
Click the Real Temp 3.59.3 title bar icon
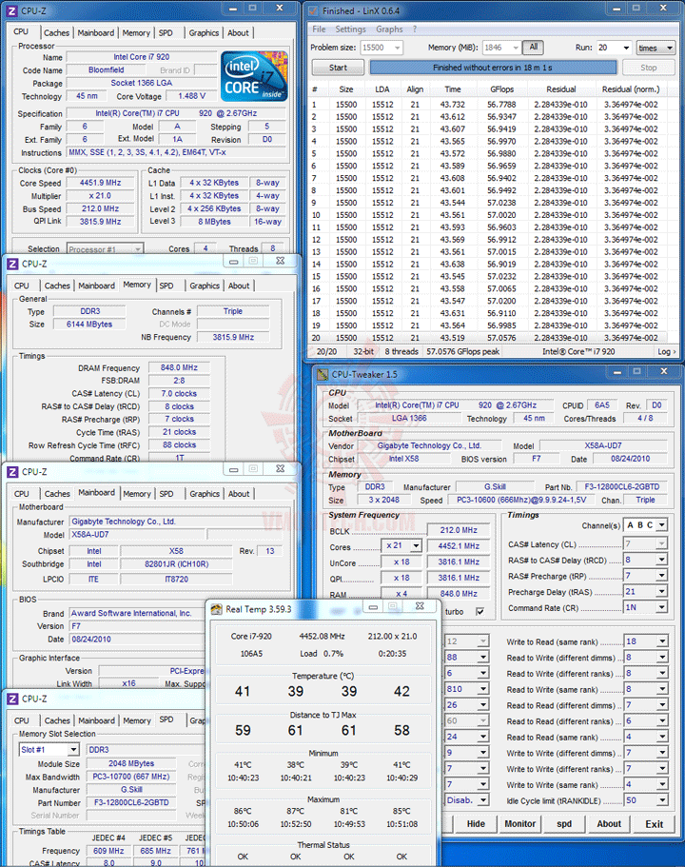[x=216, y=609]
